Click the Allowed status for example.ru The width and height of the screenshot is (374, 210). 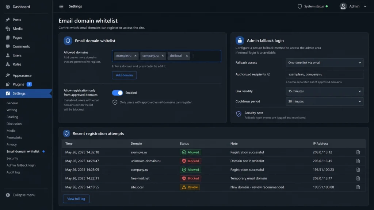(x=190, y=152)
